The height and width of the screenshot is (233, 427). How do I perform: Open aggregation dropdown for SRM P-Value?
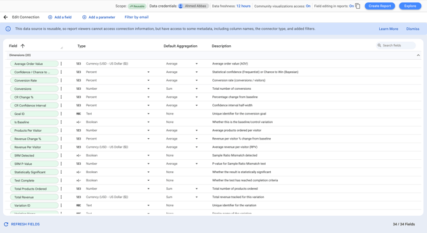tap(196, 164)
